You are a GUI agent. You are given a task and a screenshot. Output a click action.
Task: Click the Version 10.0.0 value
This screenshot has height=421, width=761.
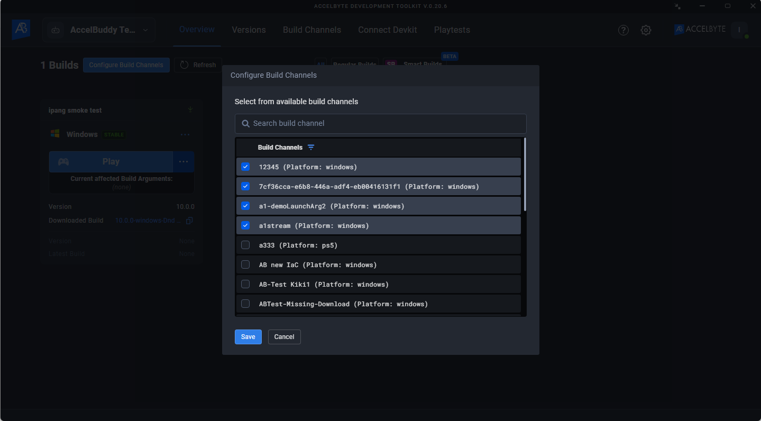pyautogui.click(x=186, y=207)
